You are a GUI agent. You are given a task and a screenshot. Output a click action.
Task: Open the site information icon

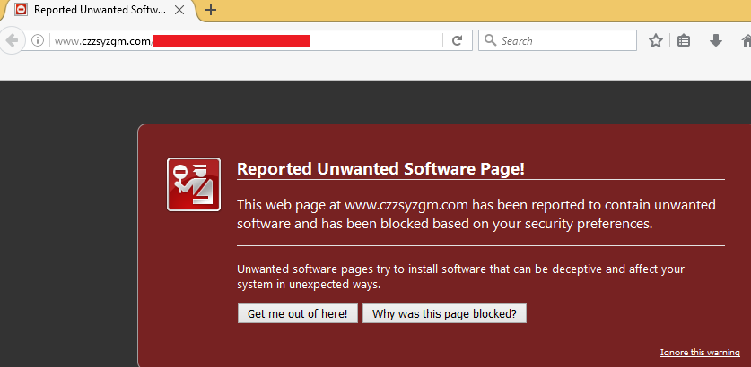coord(38,40)
